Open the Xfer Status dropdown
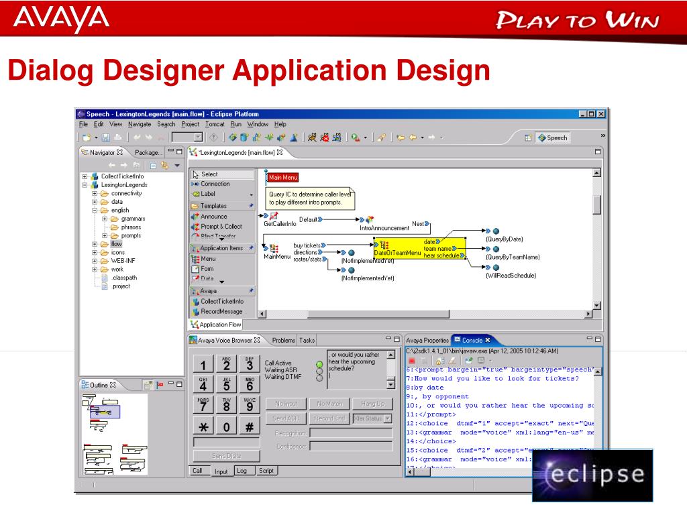 (x=388, y=418)
